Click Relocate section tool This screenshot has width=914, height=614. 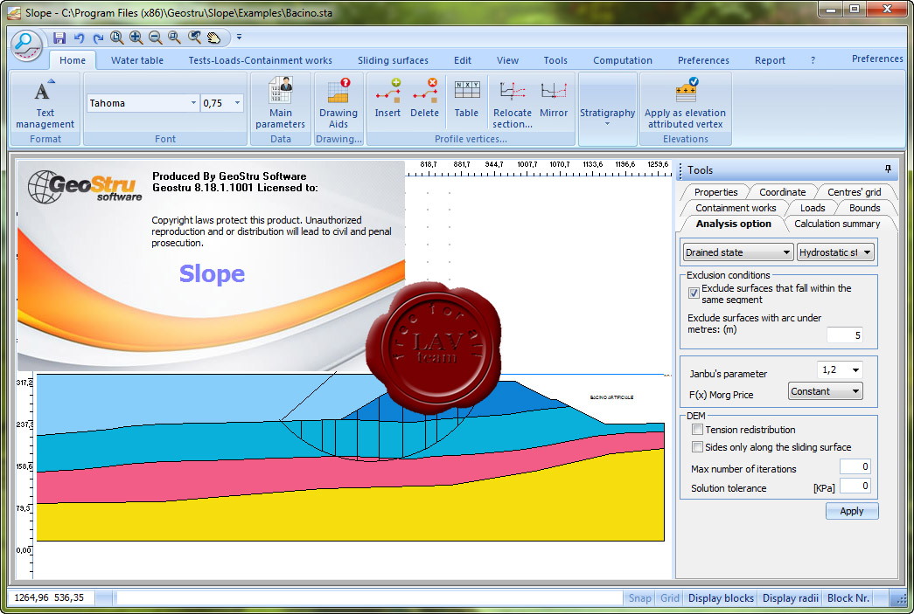513,103
